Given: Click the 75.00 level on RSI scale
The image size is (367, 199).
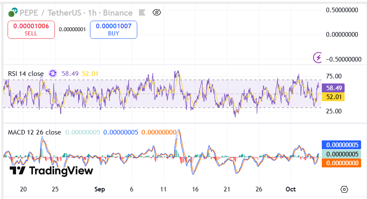Looking at the screenshot, I should coord(333,76).
